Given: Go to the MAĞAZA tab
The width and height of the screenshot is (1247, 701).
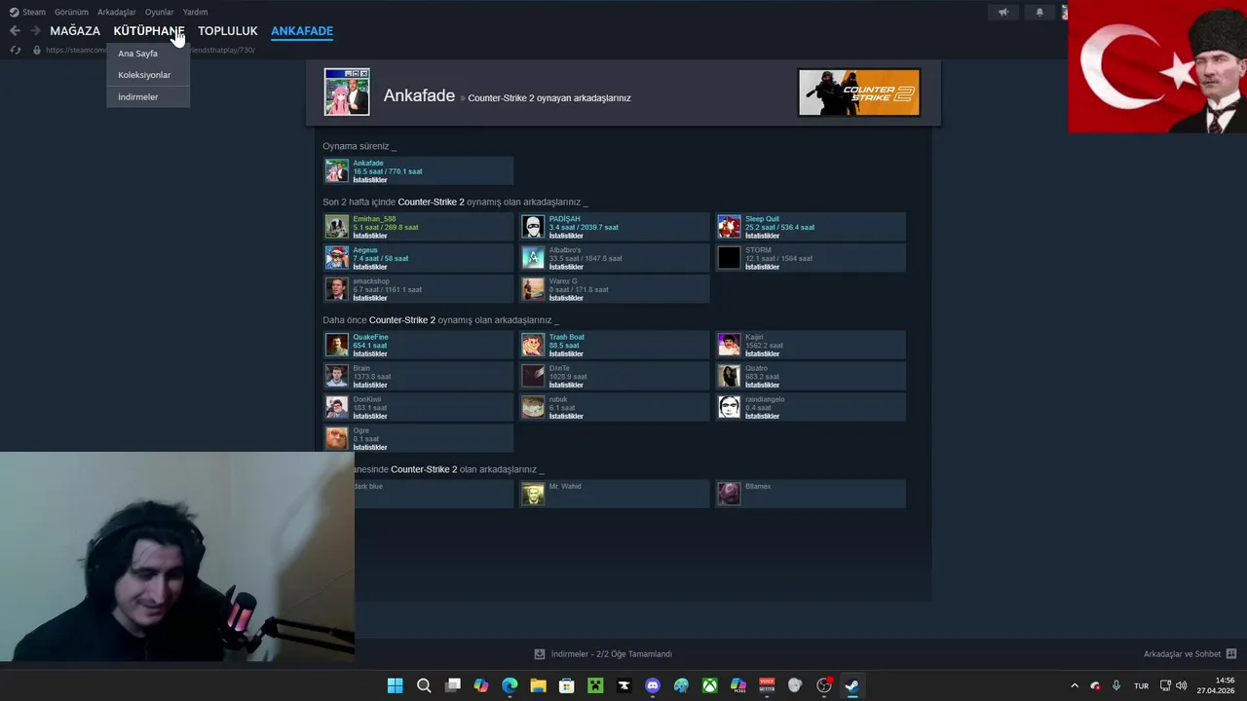Looking at the screenshot, I should click(x=75, y=31).
